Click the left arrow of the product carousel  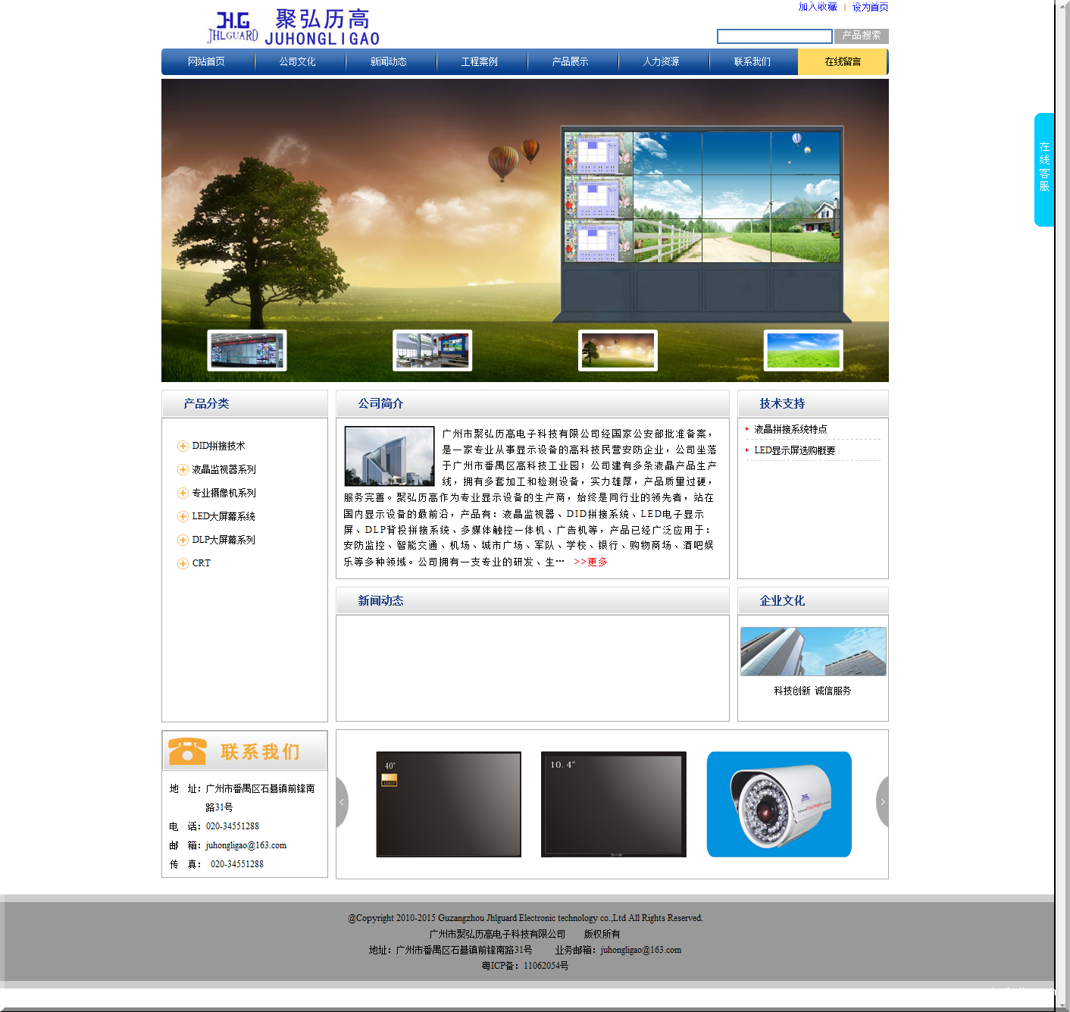point(342,802)
